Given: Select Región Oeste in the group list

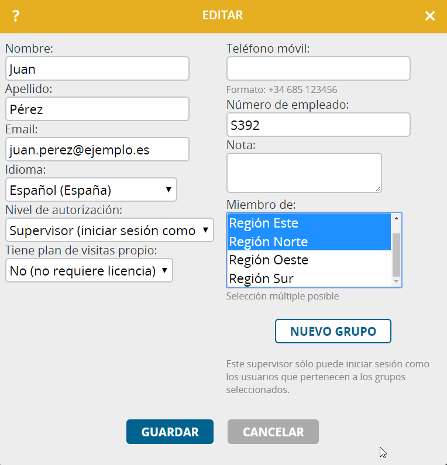Looking at the screenshot, I should [x=309, y=260].
